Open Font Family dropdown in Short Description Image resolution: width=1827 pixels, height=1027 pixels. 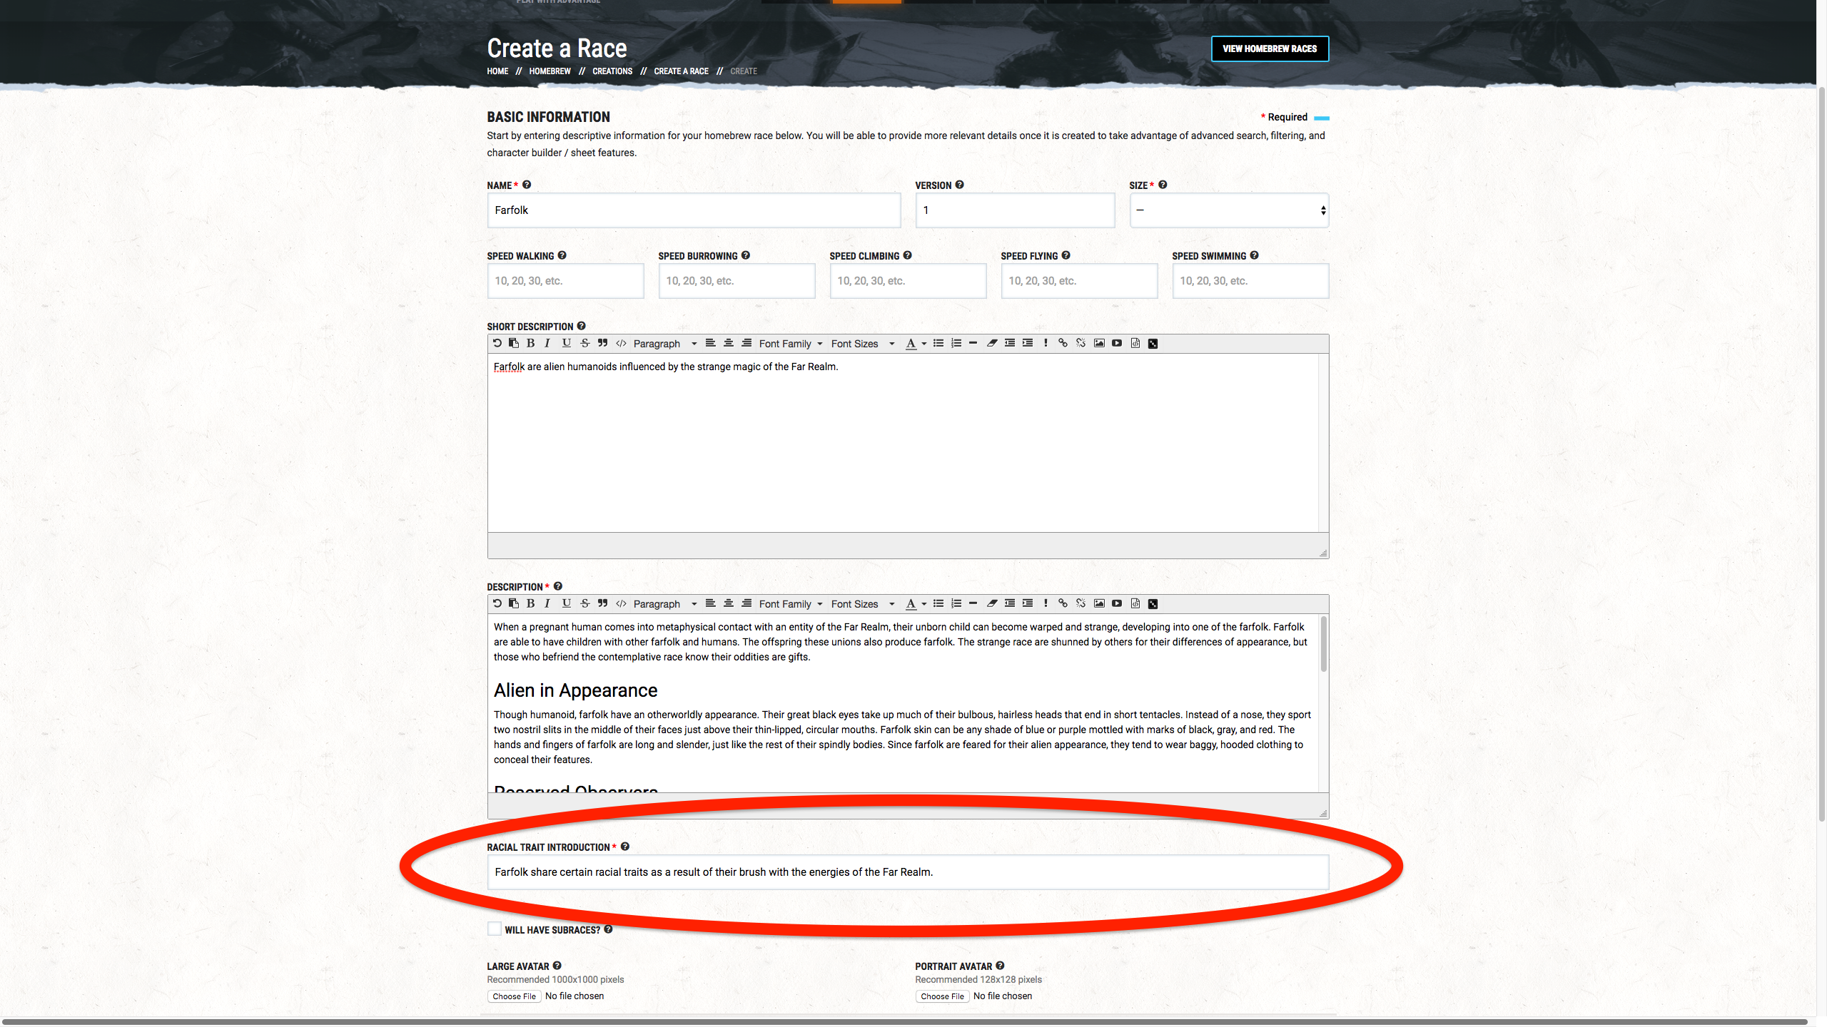791,344
